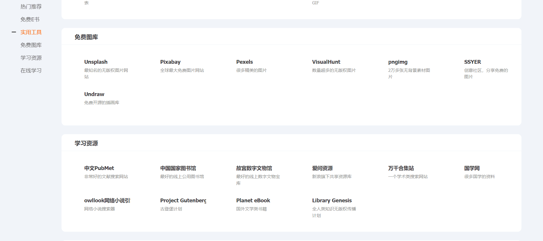543x241 pixels.
Task: Visit the SSYER site link
Action: pyautogui.click(x=472, y=62)
